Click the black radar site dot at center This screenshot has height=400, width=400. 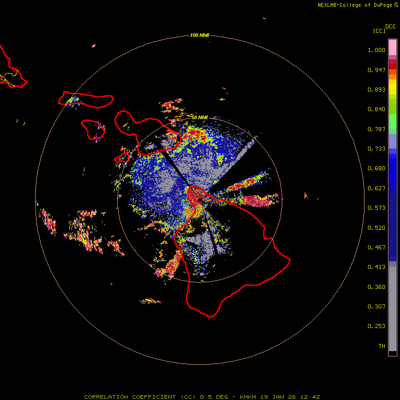[200, 200]
